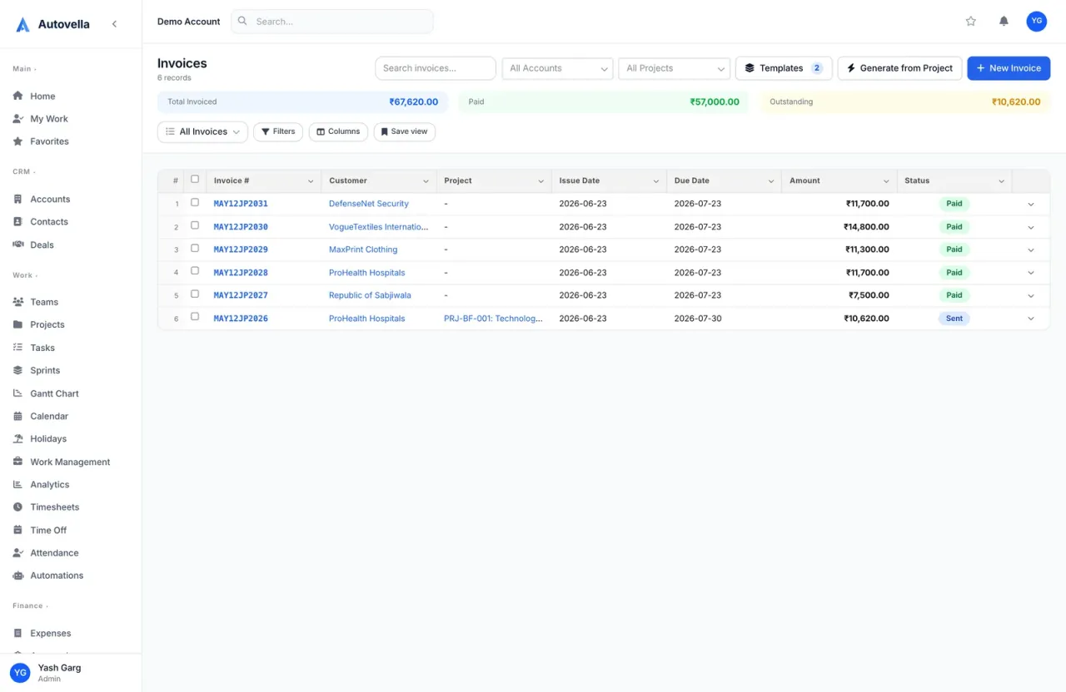This screenshot has height=692, width=1066.
Task: Click the Calendar icon in the sidebar
Action: (x=18, y=416)
